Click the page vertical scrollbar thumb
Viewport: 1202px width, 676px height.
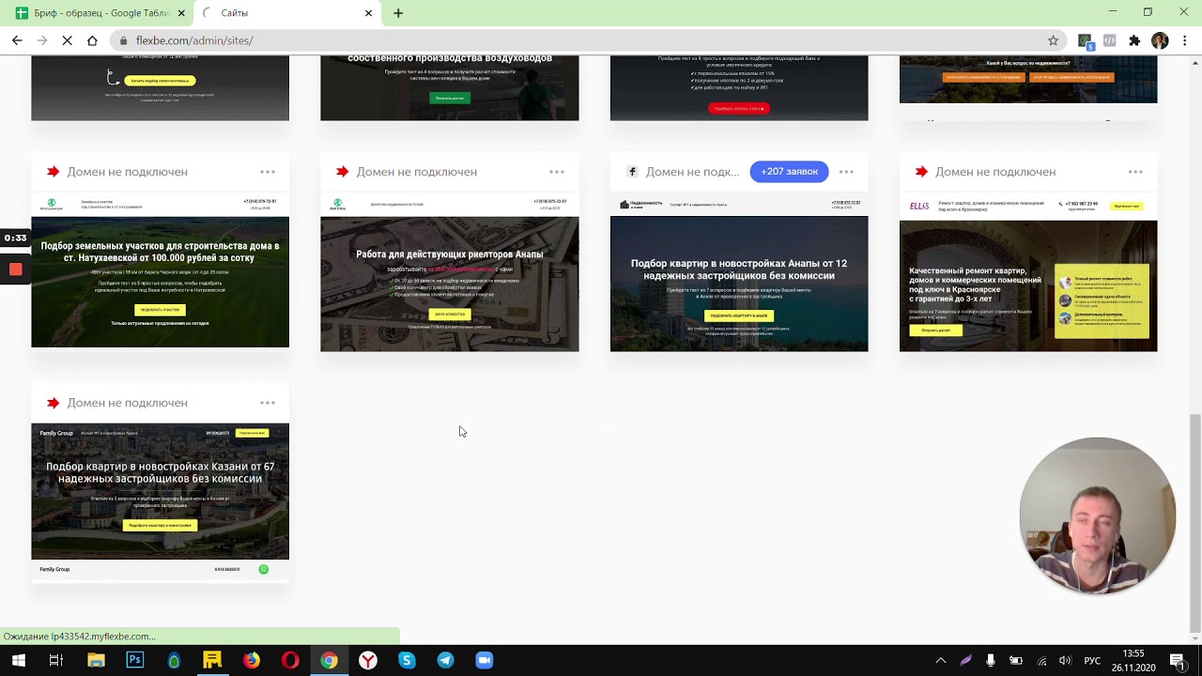click(1194, 521)
